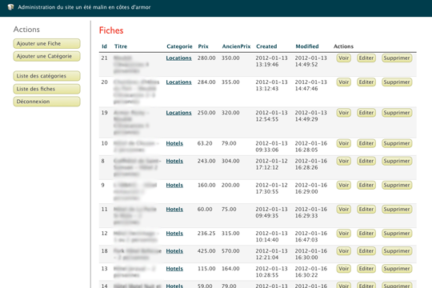This screenshot has height=288, width=432.
Task: Sort table by AncienPrix column
Action: (236, 46)
